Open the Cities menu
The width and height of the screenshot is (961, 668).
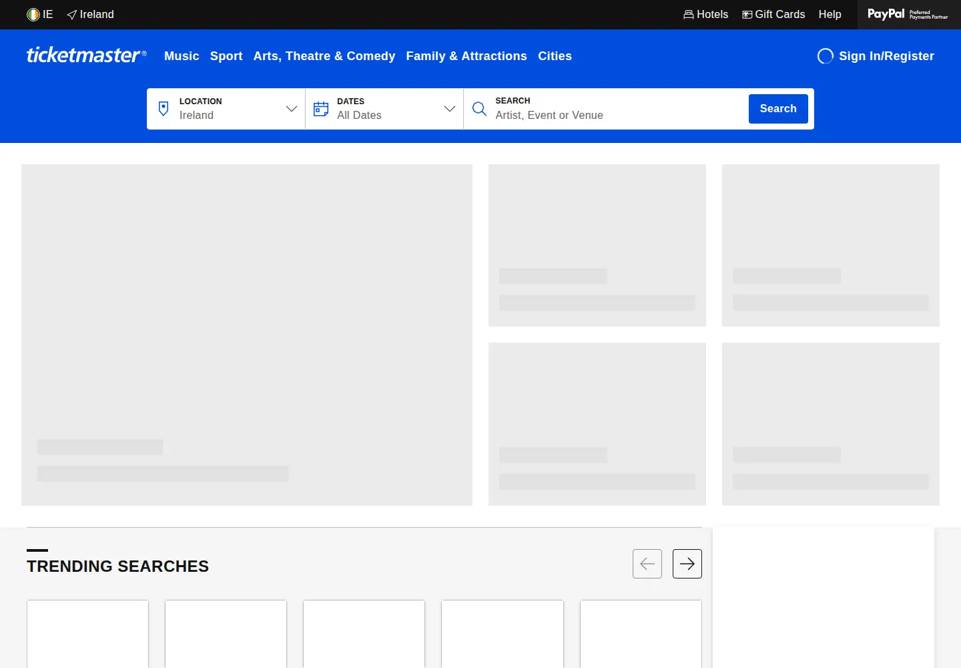[555, 56]
